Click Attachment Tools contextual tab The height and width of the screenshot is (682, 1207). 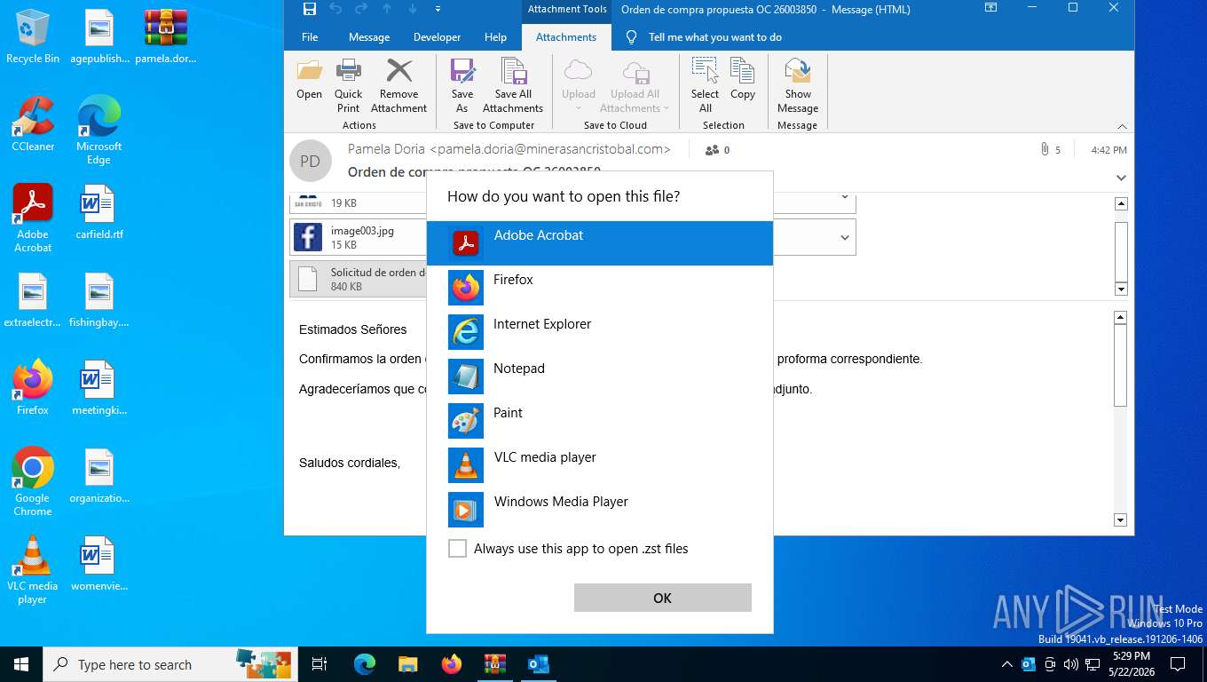tap(567, 10)
